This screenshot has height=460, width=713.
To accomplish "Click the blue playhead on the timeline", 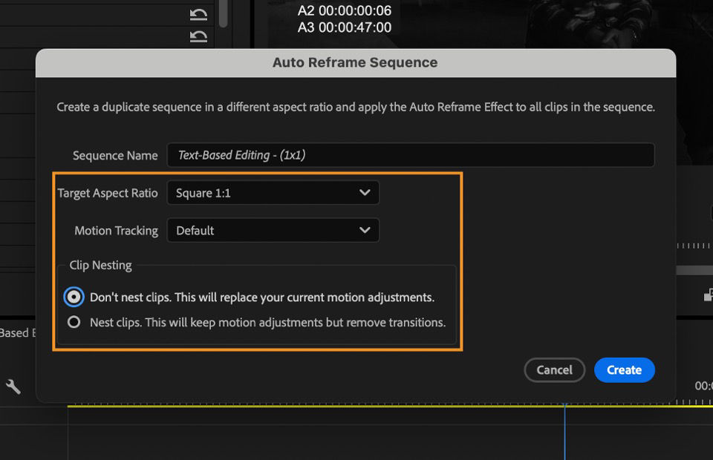I will (x=564, y=434).
